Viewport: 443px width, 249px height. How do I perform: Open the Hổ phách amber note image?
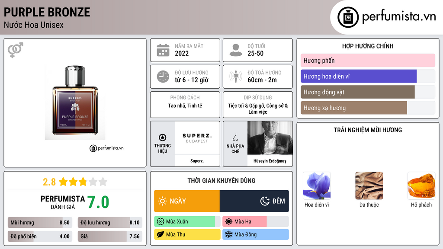[x=421, y=186]
